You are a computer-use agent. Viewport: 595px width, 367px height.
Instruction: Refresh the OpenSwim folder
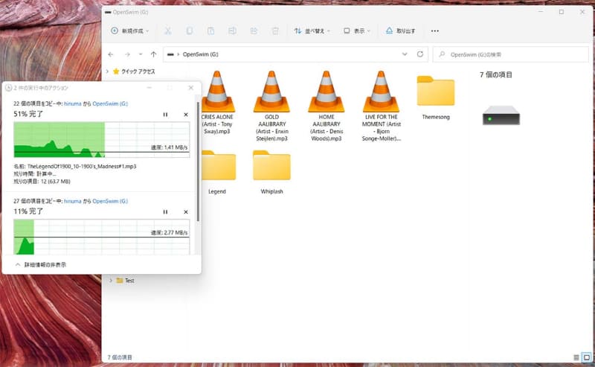420,54
